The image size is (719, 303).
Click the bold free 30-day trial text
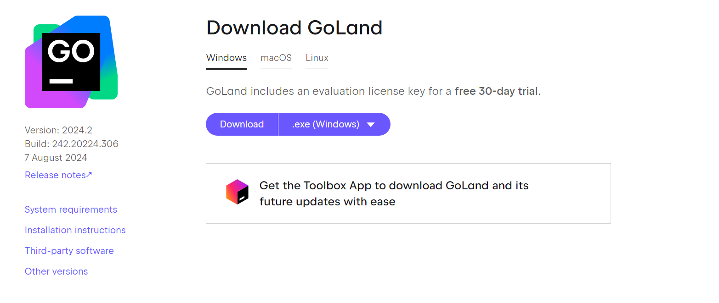[x=496, y=91]
